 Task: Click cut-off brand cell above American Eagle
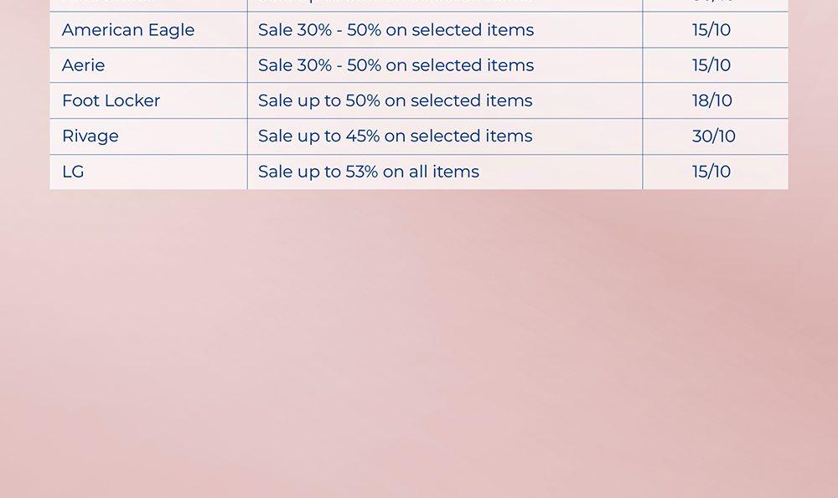click(x=148, y=4)
